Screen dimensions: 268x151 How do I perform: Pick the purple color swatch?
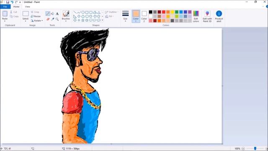click(x=190, y=12)
